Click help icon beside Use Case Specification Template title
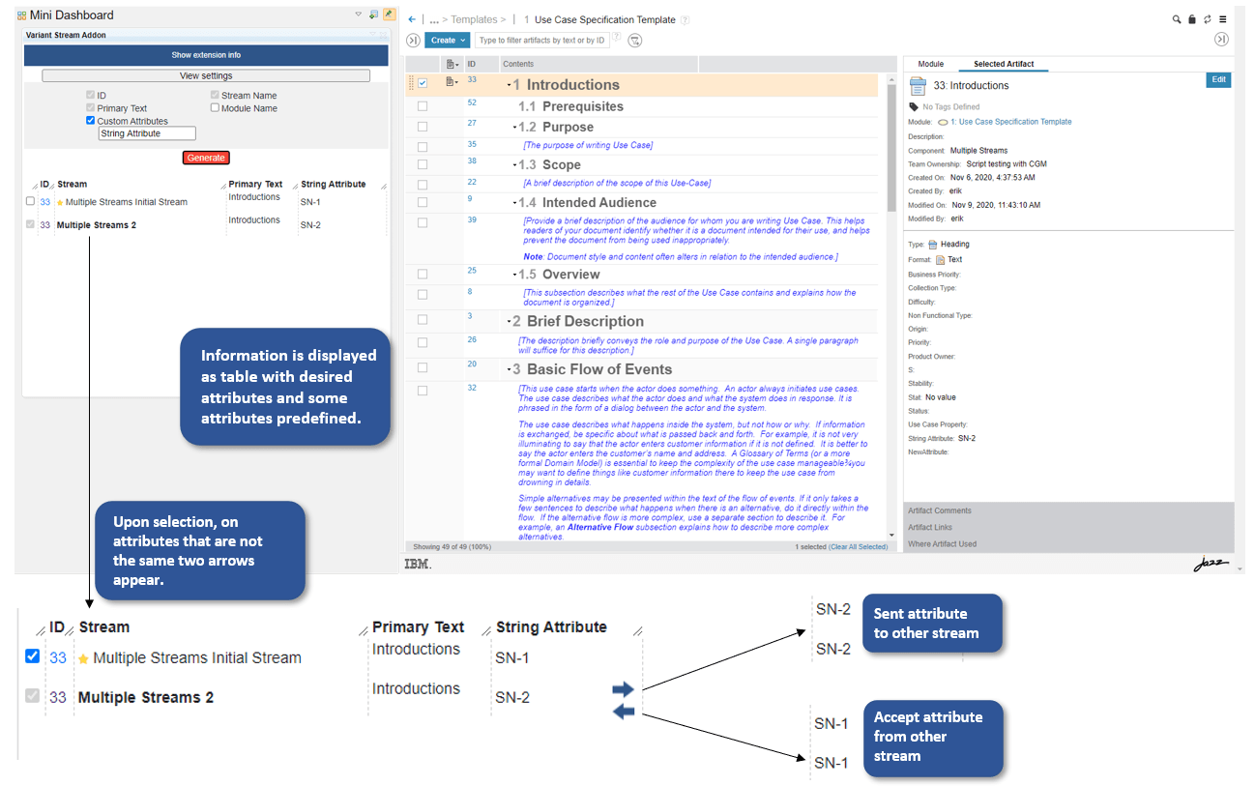 (686, 19)
